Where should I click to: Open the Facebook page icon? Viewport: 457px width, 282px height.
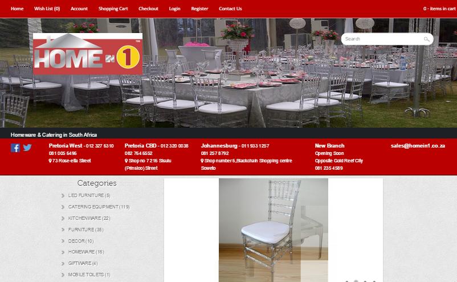click(x=15, y=148)
